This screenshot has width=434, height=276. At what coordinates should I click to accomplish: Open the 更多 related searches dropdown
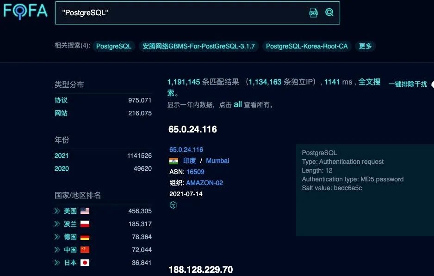pyautogui.click(x=365, y=46)
